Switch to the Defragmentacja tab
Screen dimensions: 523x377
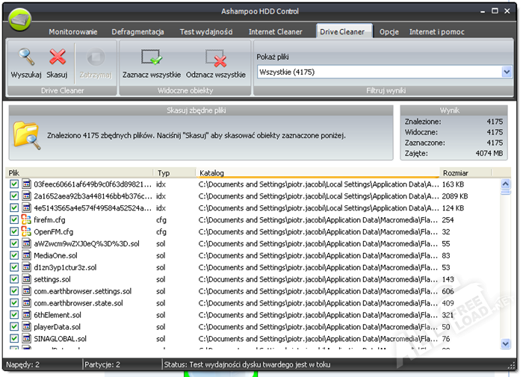(138, 32)
